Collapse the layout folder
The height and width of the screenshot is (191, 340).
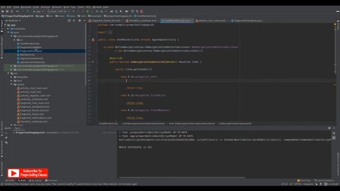(11, 84)
